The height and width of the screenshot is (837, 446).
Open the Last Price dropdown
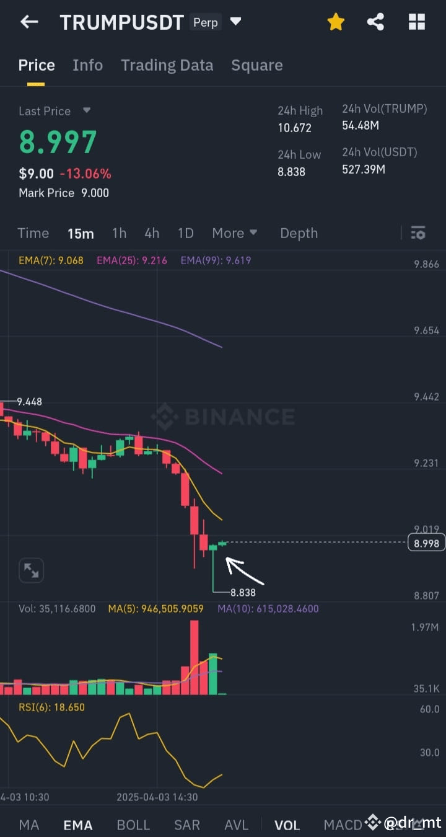pyautogui.click(x=86, y=111)
